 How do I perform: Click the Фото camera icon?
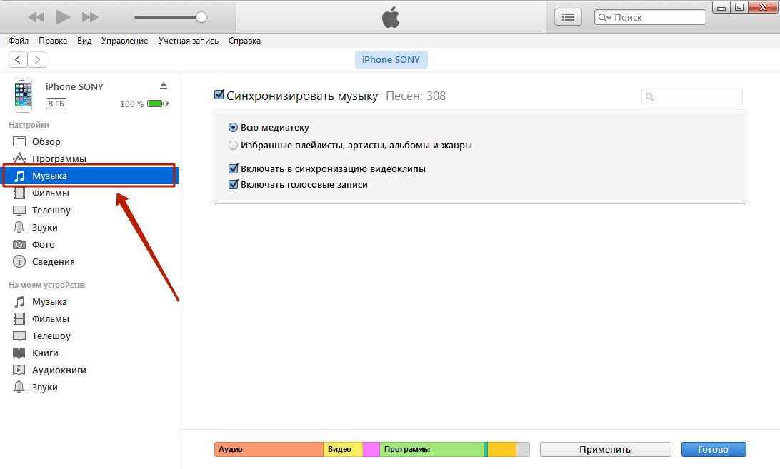coord(19,244)
